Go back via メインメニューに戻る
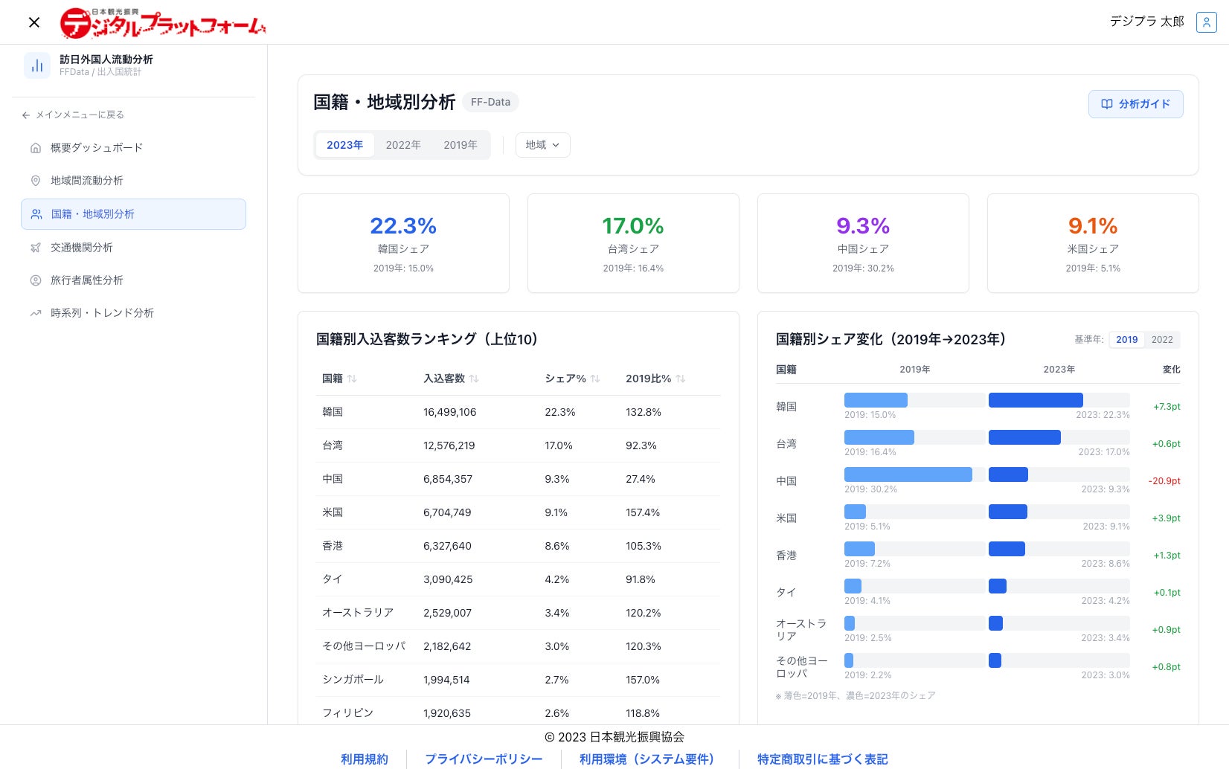Image resolution: width=1229 pixels, height=769 pixels. (73, 115)
